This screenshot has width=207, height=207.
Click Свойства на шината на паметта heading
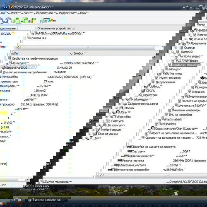tap(153, 147)
